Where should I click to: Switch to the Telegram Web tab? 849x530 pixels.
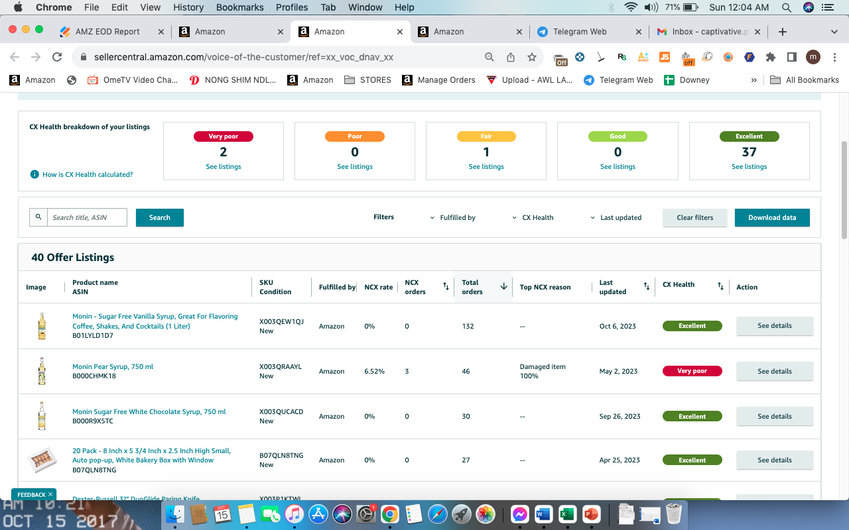pyautogui.click(x=589, y=32)
